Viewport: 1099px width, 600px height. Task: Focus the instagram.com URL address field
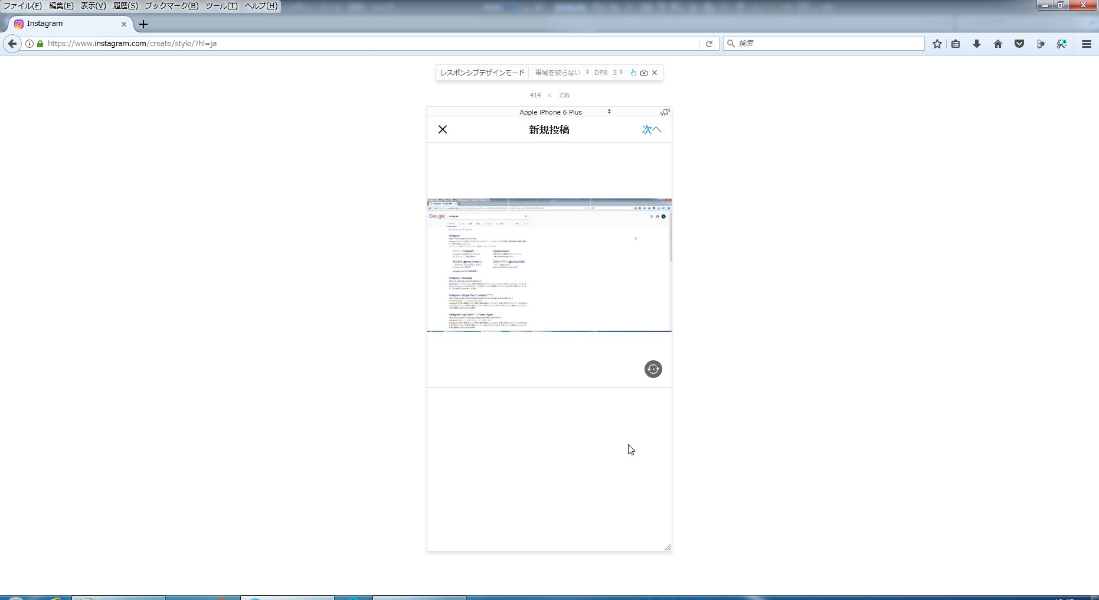coord(372,44)
